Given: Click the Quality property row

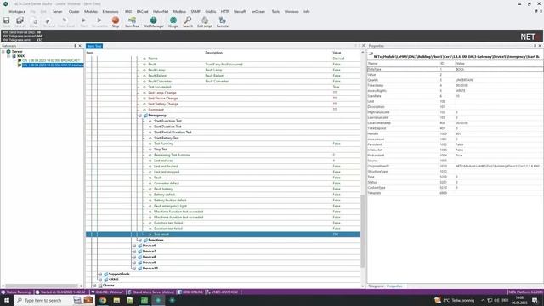Looking at the screenshot, I should [x=455, y=80].
